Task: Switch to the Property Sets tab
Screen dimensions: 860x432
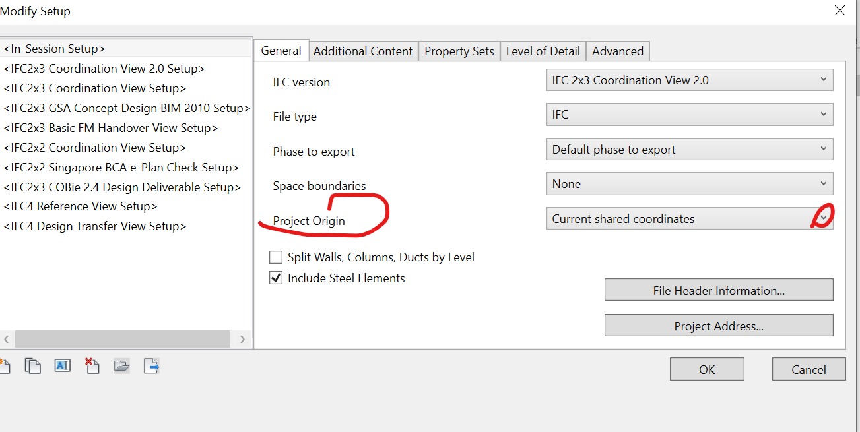Action: [x=459, y=51]
